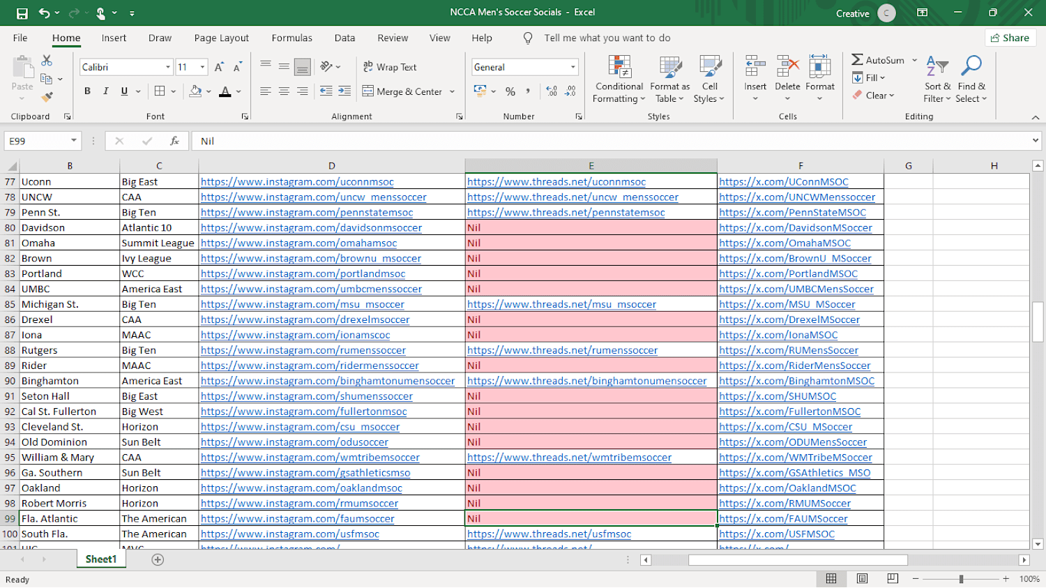Click the Format Painter brush icon
The width and height of the screenshot is (1046, 588).
[x=47, y=97]
